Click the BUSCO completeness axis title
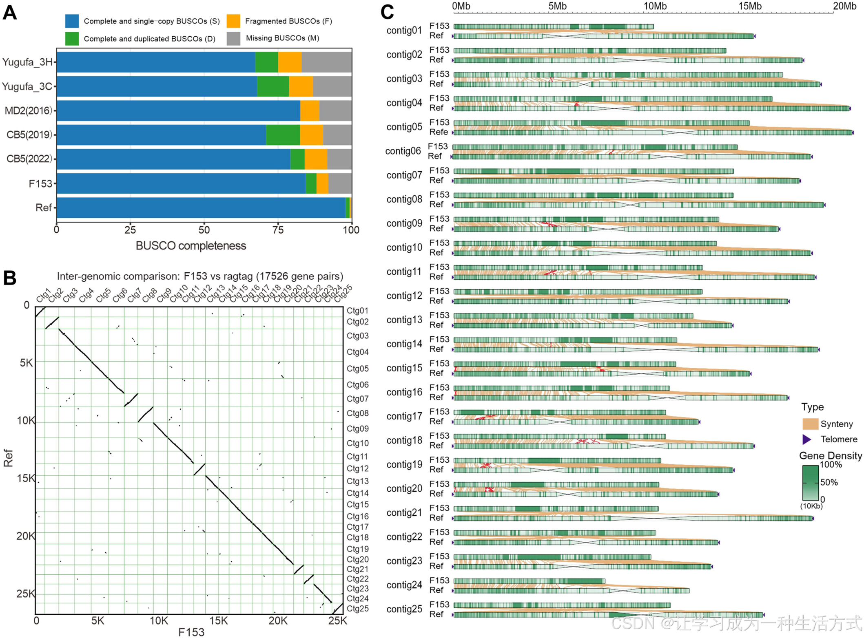This screenshot has width=864, height=638. click(x=191, y=245)
